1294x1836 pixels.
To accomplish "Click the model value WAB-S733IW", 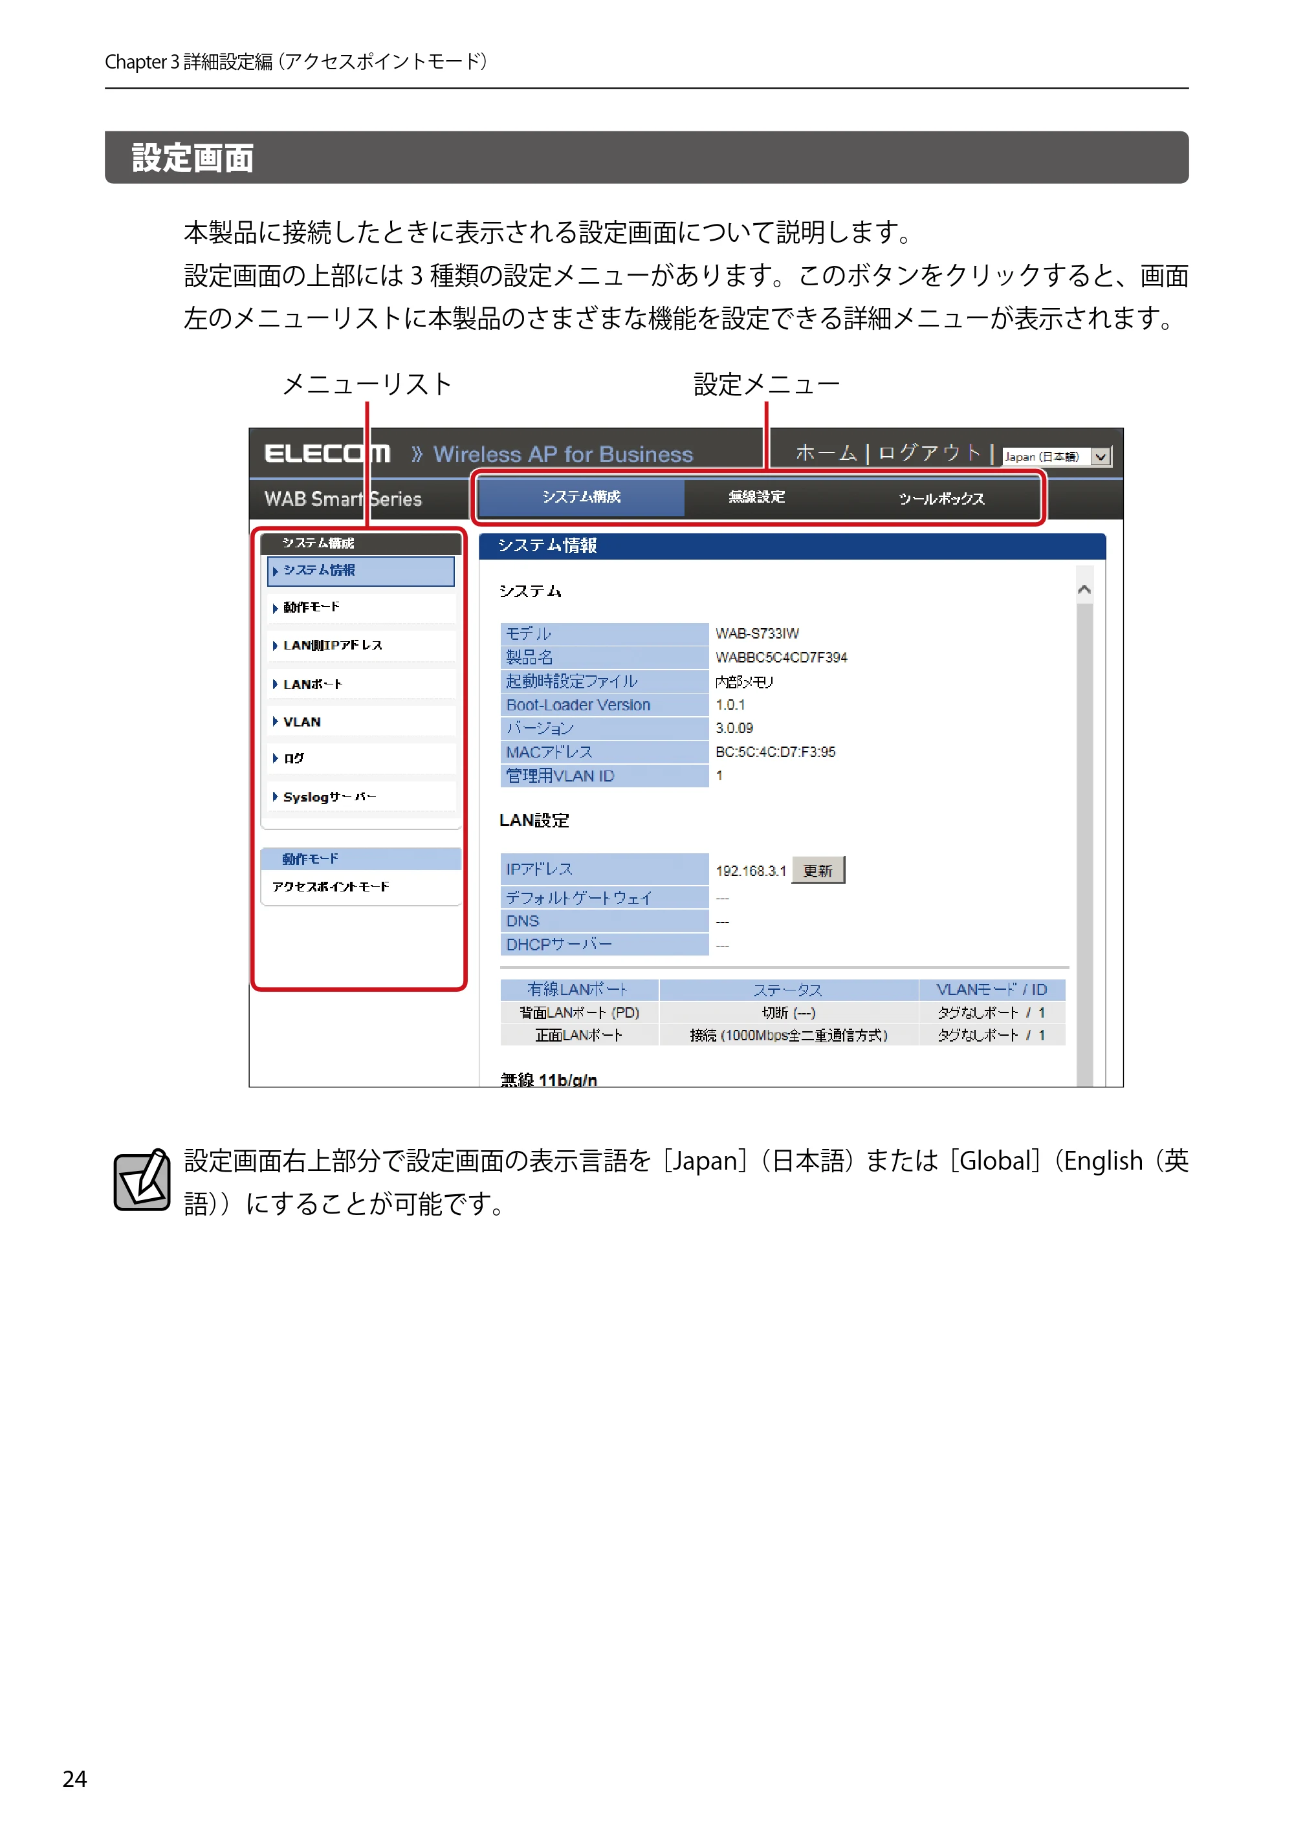I will coord(756,633).
